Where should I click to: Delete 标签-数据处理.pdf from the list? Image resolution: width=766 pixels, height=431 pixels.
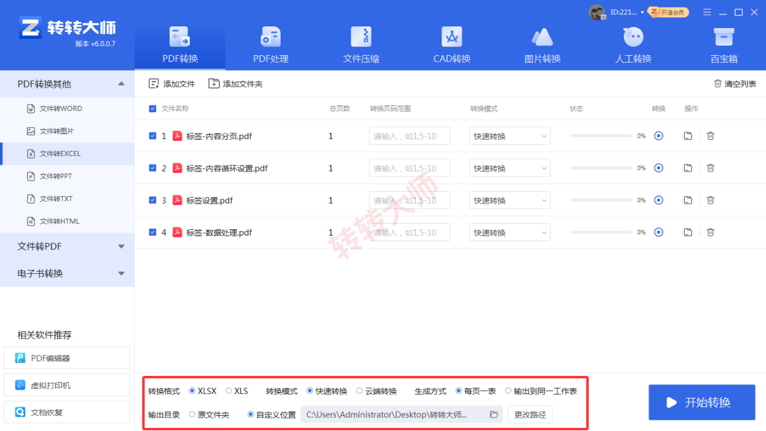pyautogui.click(x=710, y=232)
